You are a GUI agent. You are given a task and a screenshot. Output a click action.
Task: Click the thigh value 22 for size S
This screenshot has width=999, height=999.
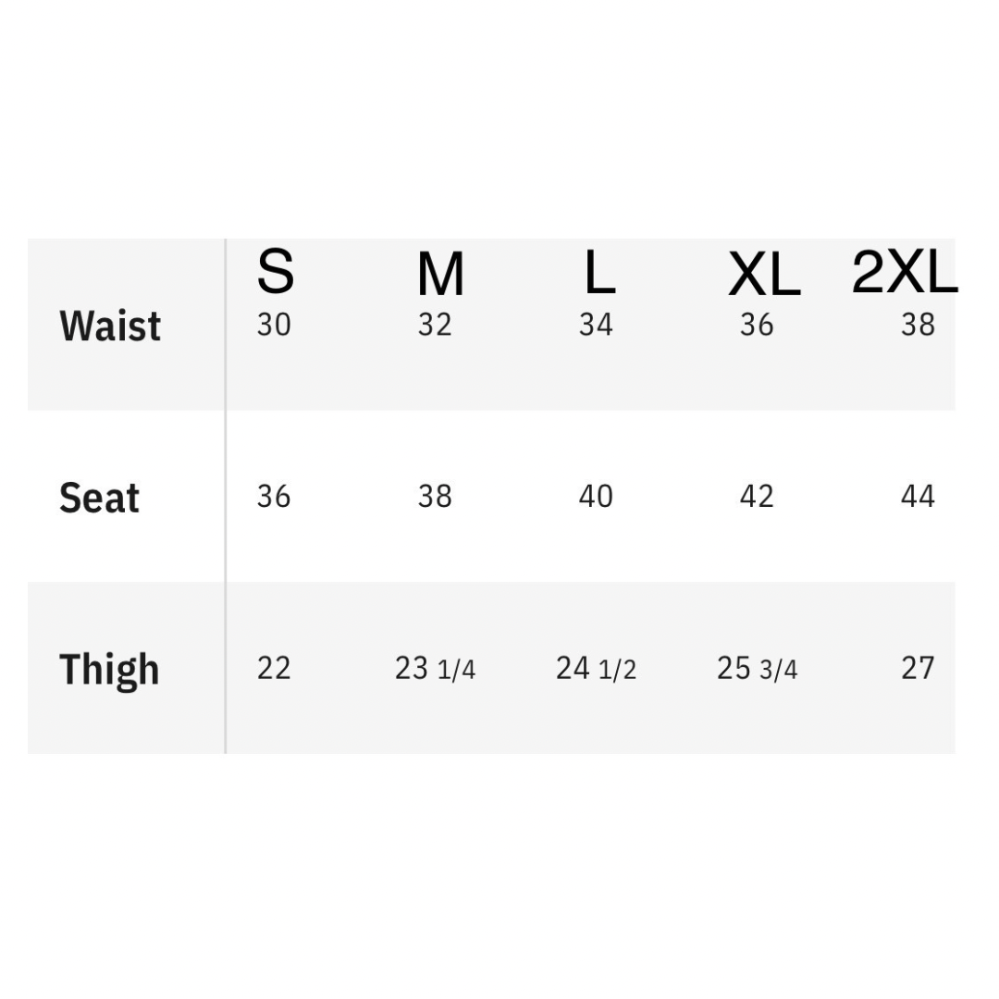[x=274, y=668]
